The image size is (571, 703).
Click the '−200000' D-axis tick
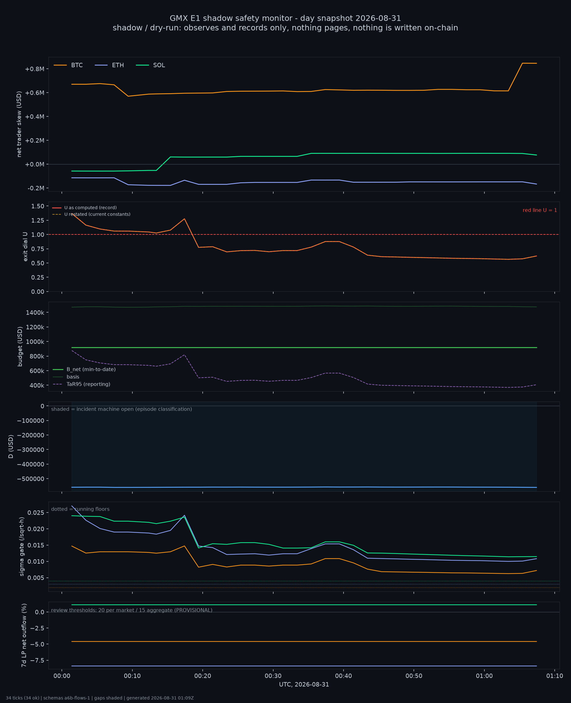(x=31, y=435)
